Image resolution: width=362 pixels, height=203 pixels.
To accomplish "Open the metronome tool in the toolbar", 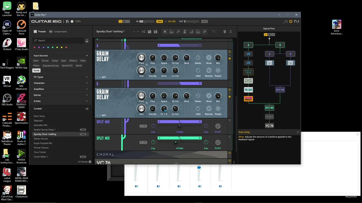I will click(185, 32).
